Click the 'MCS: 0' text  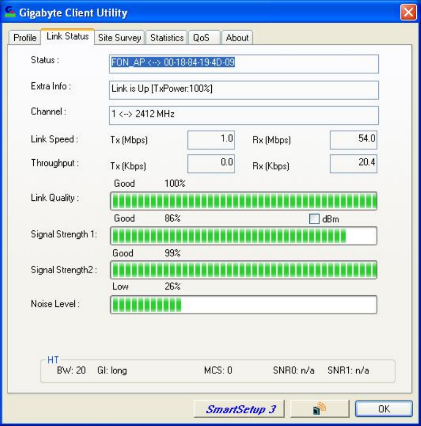tap(218, 370)
